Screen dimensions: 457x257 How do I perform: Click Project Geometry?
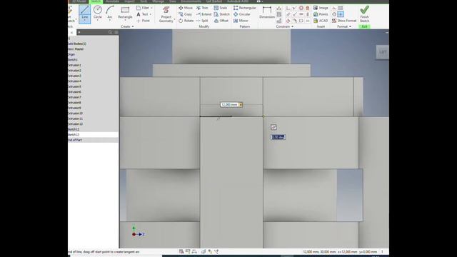(x=166, y=14)
